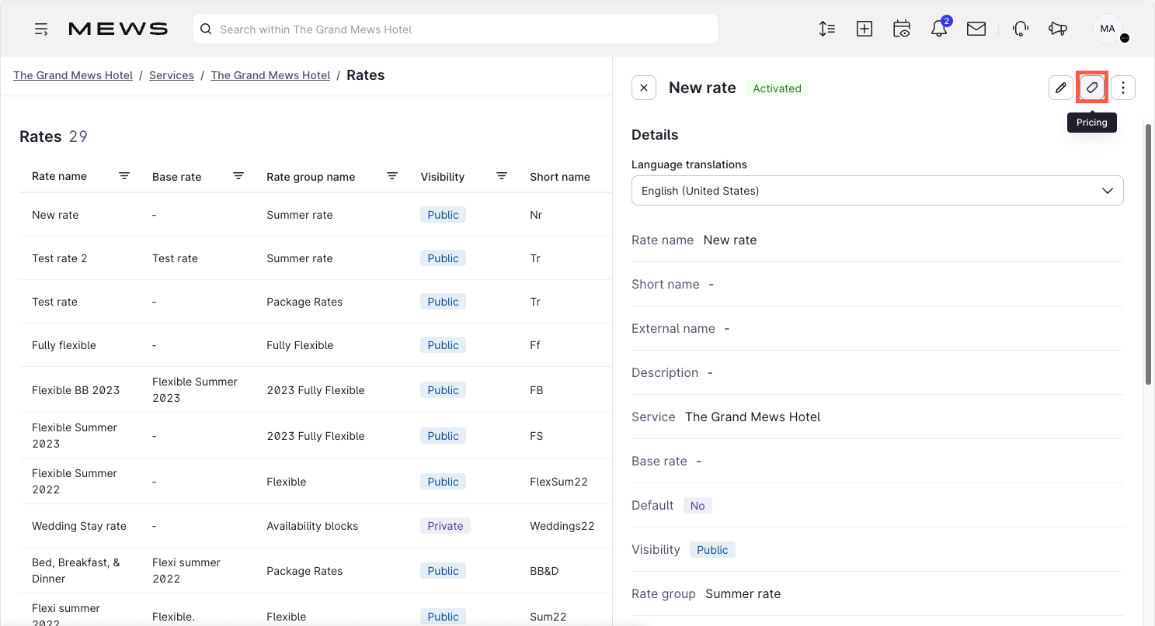Open the hamburger navigation menu
The image size is (1155, 626).
coord(41,28)
